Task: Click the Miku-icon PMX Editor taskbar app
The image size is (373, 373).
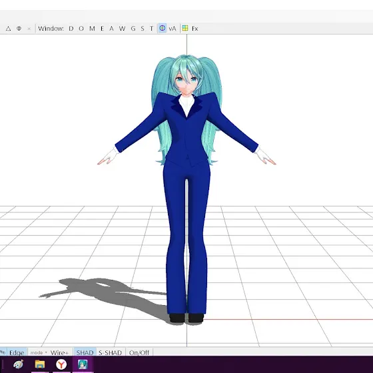Action: click(x=83, y=364)
